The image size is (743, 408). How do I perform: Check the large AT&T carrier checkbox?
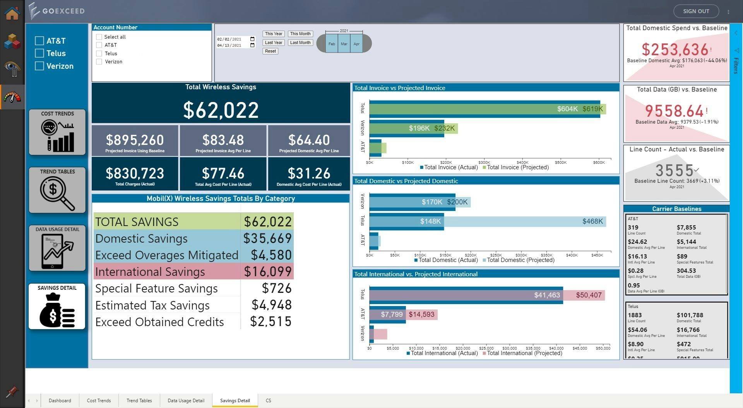pos(39,41)
